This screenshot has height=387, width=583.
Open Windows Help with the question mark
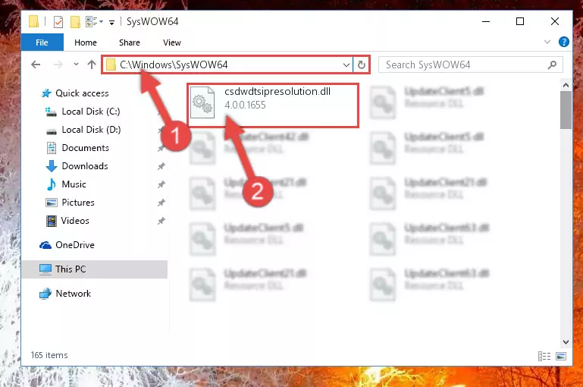click(x=563, y=42)
